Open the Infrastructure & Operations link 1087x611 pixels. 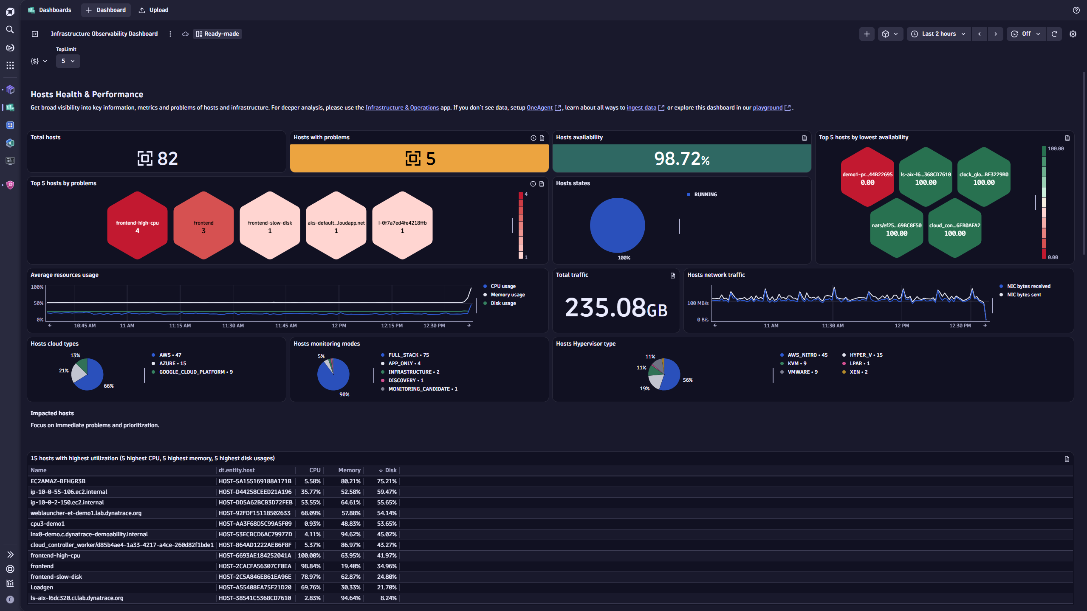pyautogui.click(x=402, y=107)
